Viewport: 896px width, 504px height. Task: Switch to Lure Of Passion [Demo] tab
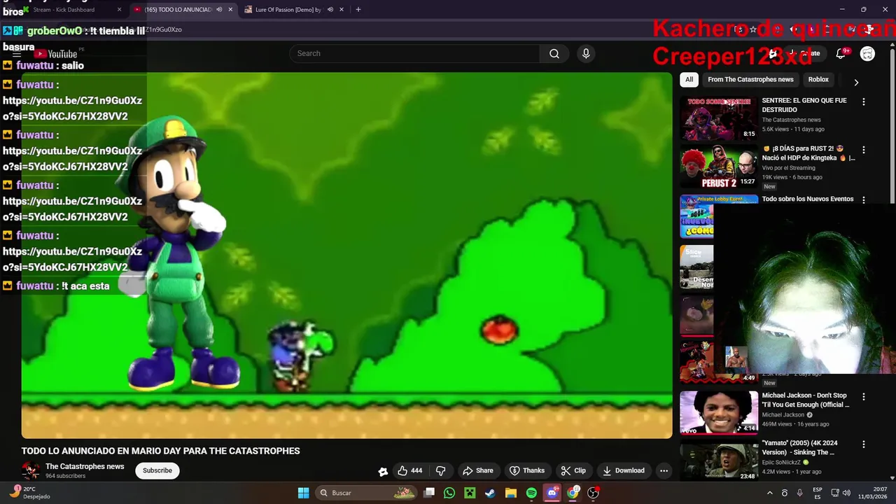(x=295, y=10)
